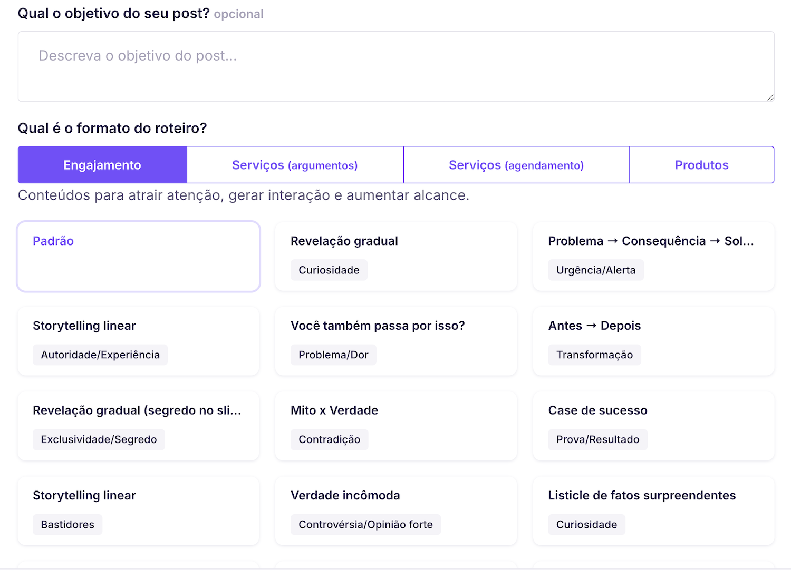Screen dimensions: 791x579
Task: Select the Padrão script card
Action: (138, 256)
